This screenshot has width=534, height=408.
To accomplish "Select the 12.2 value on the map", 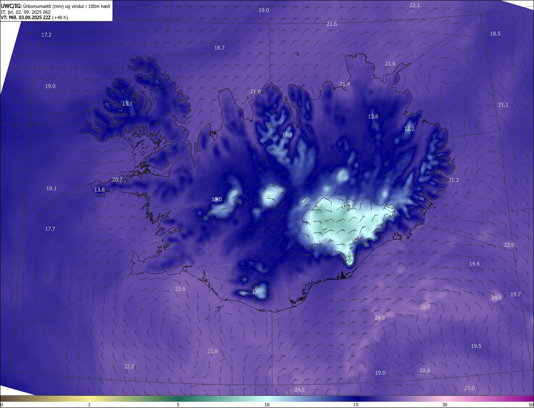I will 409,128.
